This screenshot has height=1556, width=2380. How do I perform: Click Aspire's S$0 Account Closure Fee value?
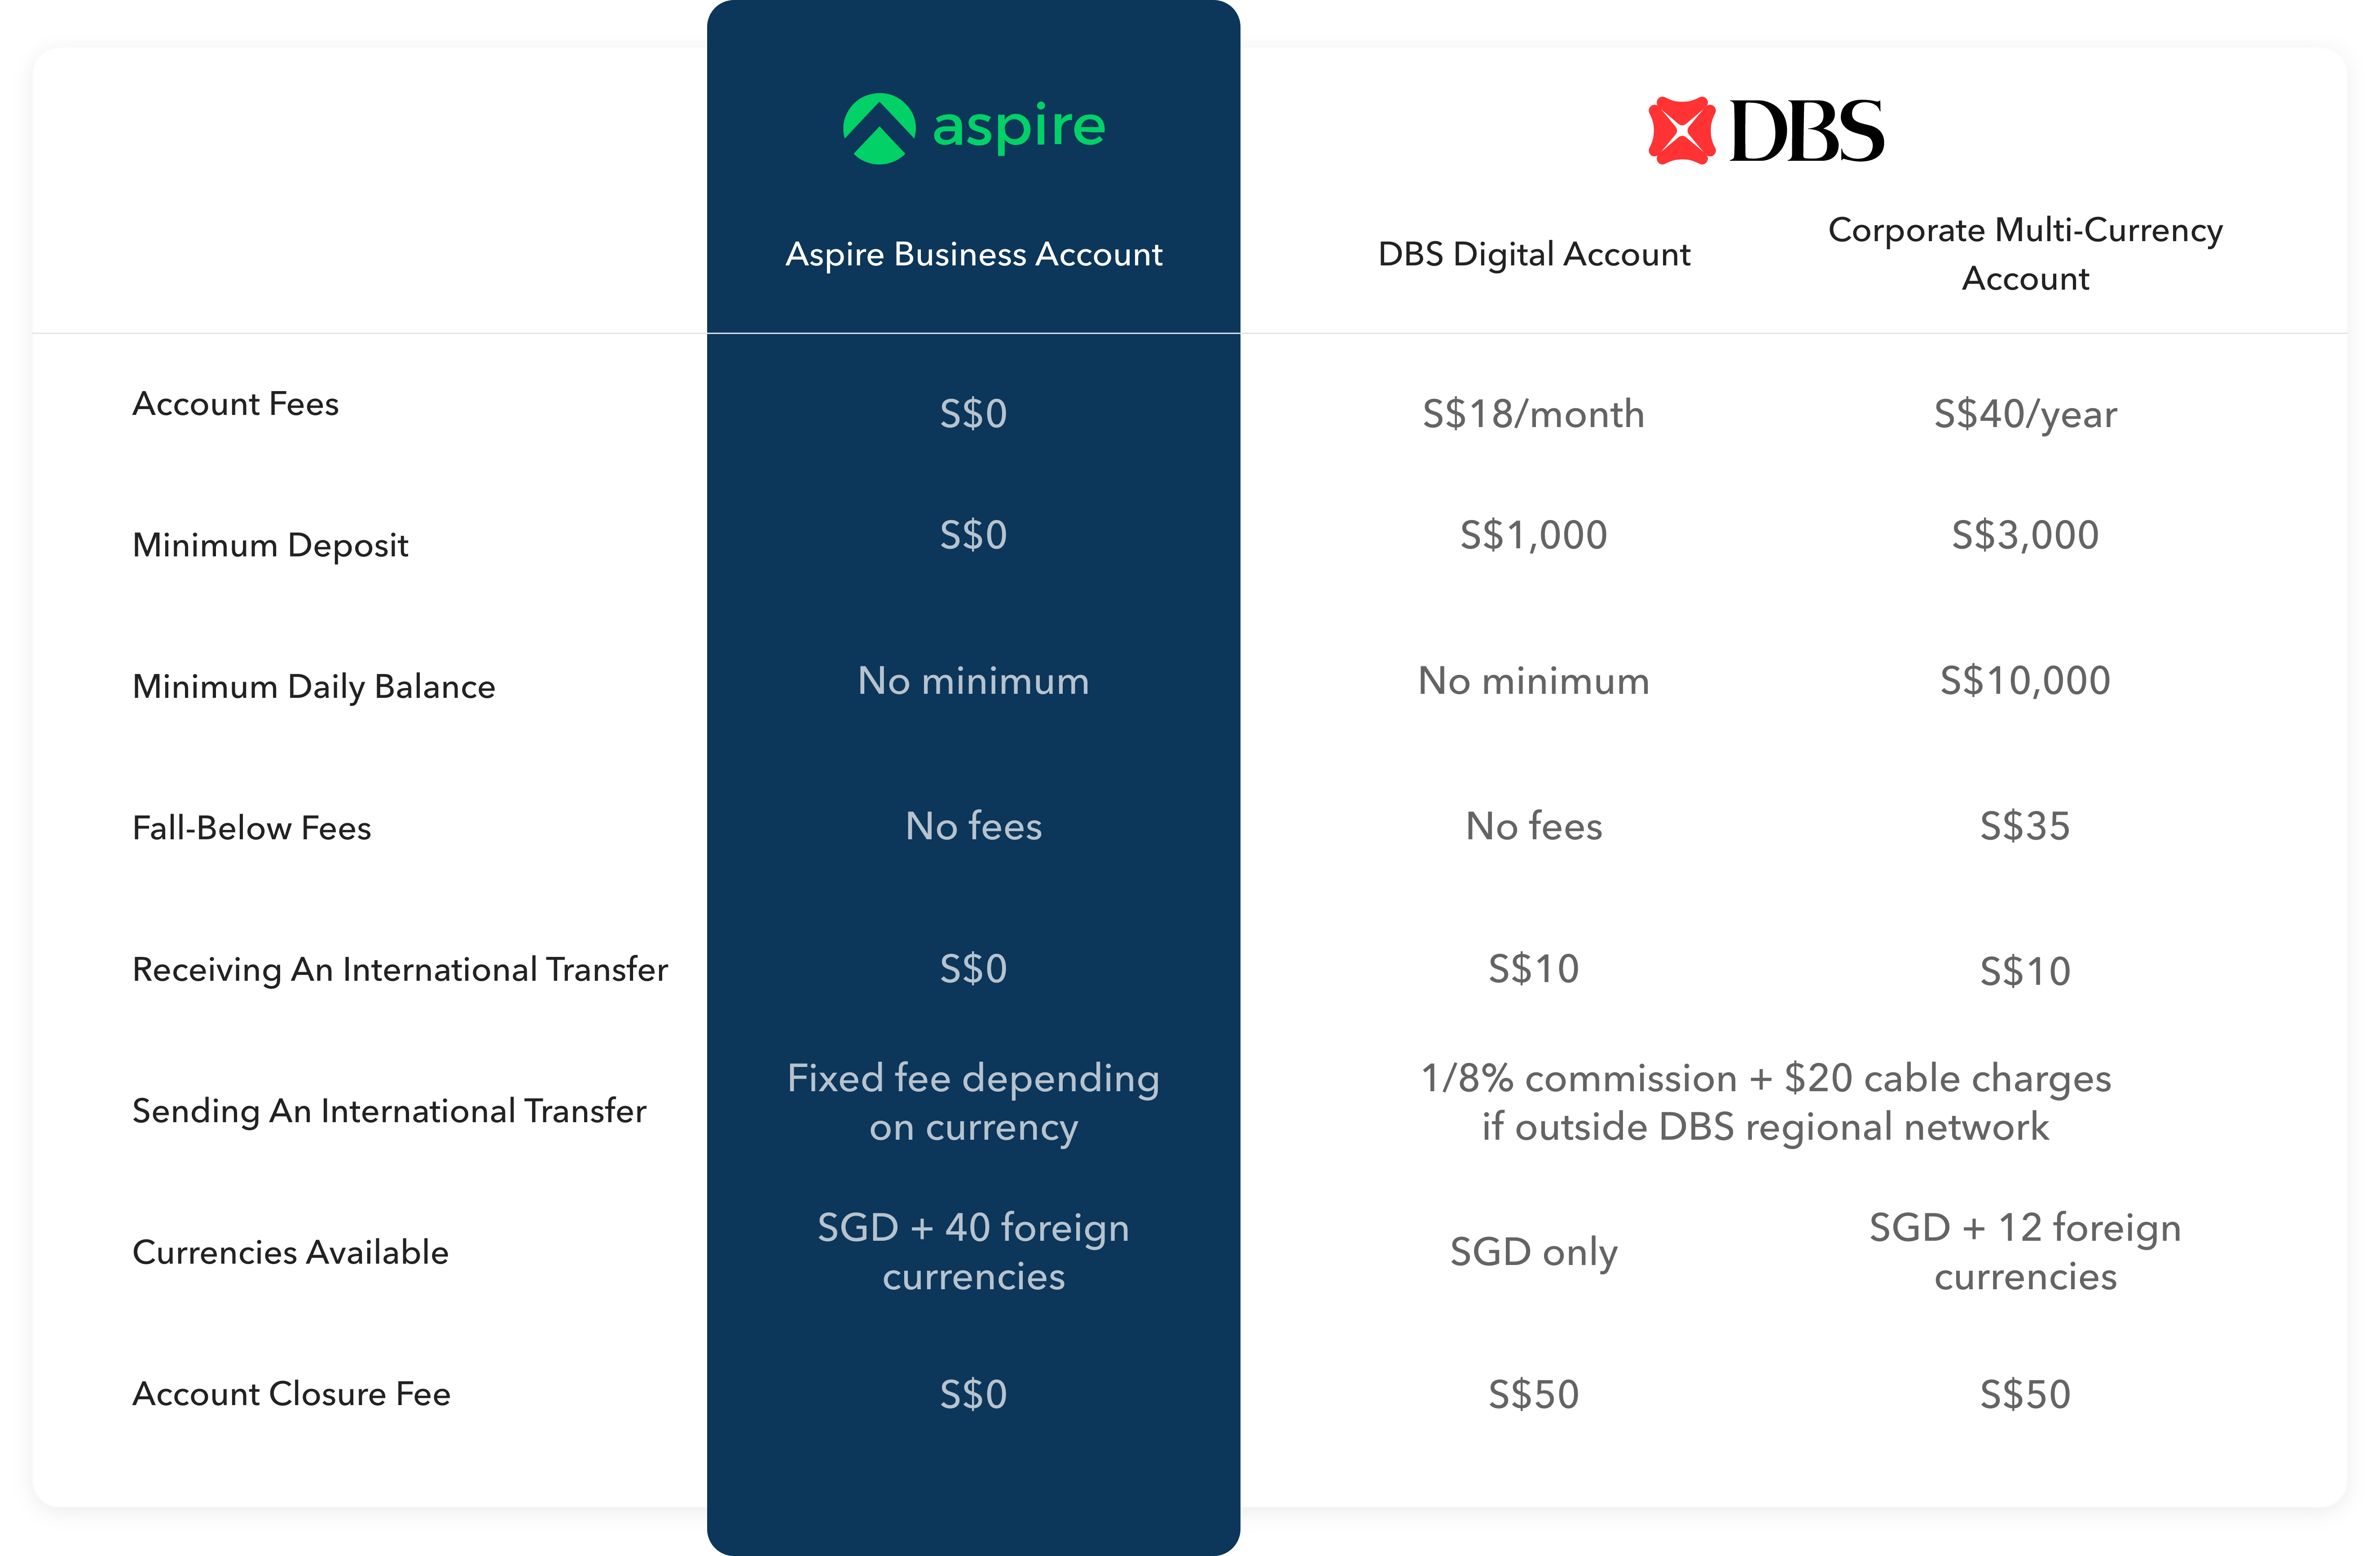point(974,1395)
